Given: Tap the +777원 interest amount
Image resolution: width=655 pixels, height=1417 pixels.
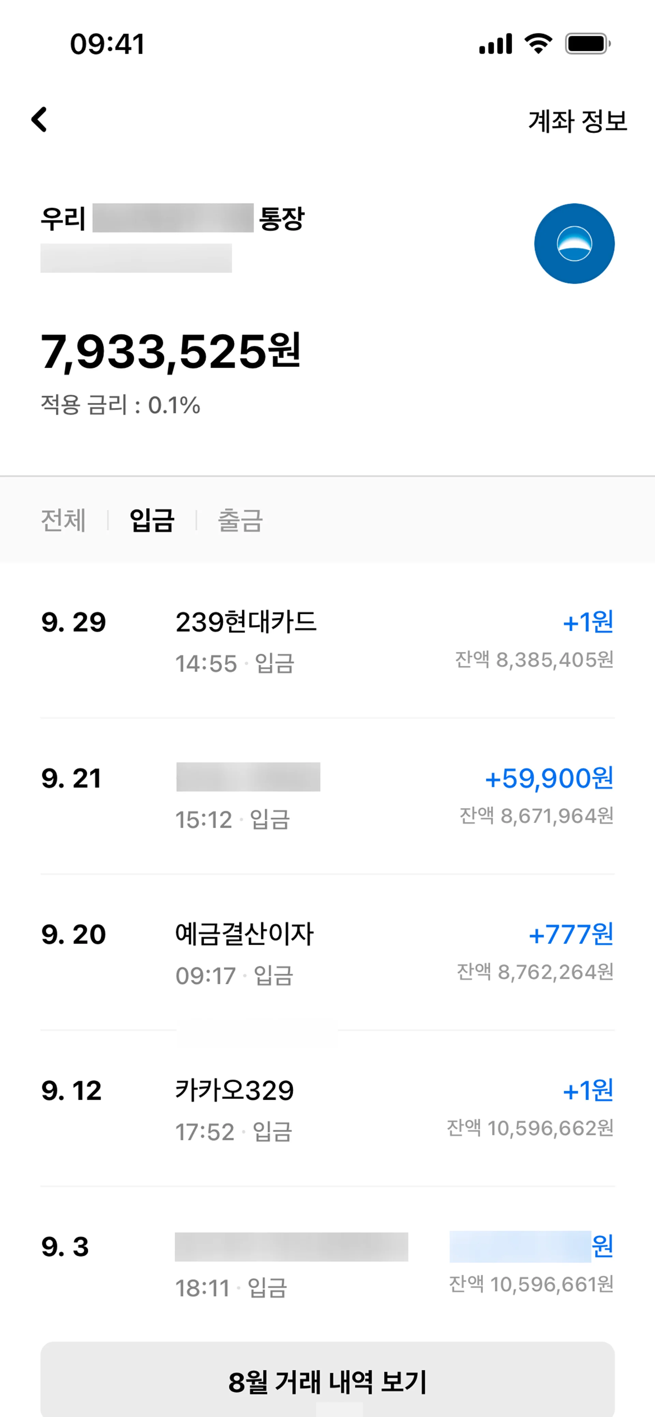Looking at the screenshot, I should click(x=571, y=934).
